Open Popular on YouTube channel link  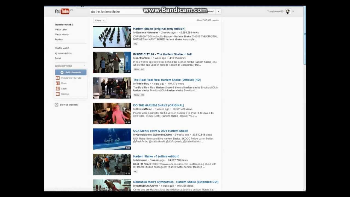tap(71, 78)
